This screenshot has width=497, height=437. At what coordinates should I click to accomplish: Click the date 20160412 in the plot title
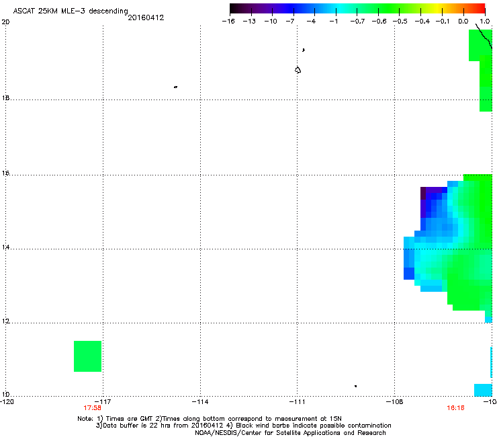click(146, 17)
